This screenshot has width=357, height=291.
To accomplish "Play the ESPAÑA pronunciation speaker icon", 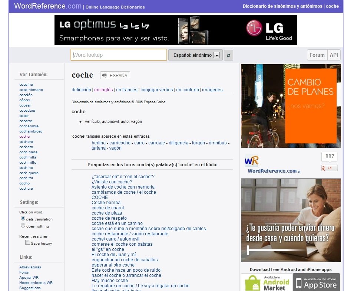I will [x=104, y=75].
